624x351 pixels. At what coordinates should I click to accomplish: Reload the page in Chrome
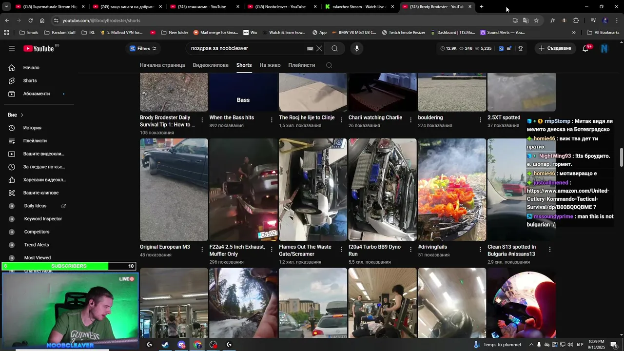tap(30, 20)
